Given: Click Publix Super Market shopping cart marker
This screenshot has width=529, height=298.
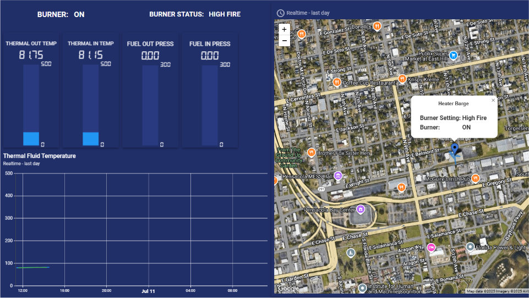Looking at the screenshot, I should coord(454,55).
